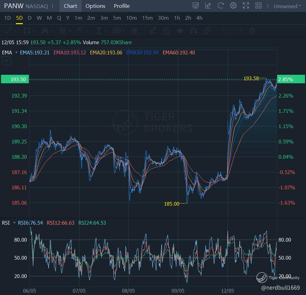Select the text annotation box tool

pos(117,31)
